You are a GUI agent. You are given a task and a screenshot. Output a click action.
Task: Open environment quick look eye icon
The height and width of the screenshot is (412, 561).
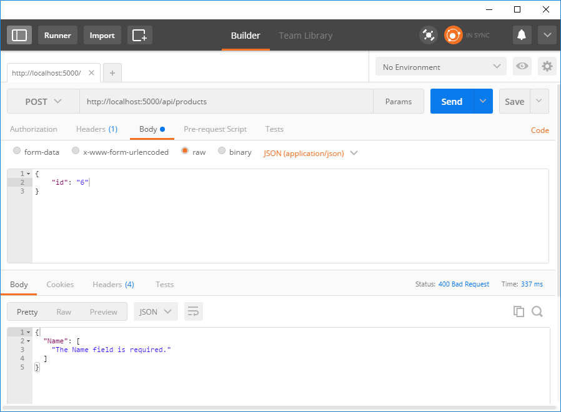pyautogui.click(x=522, y=67)
